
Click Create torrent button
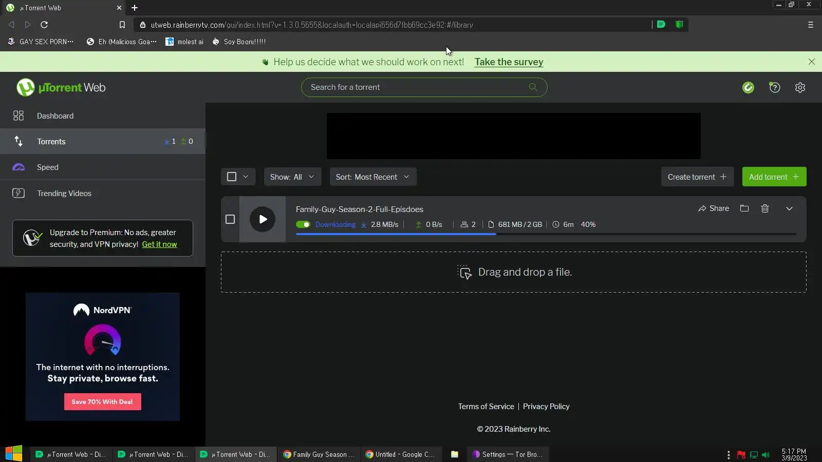coord(697,177)
